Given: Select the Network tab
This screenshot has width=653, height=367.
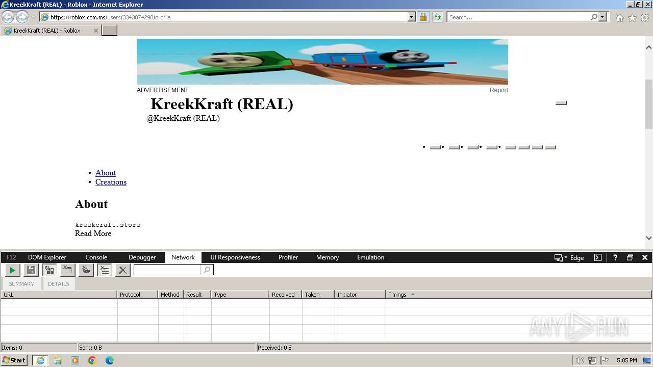Looking at the screenshot, I should (183, 257).
